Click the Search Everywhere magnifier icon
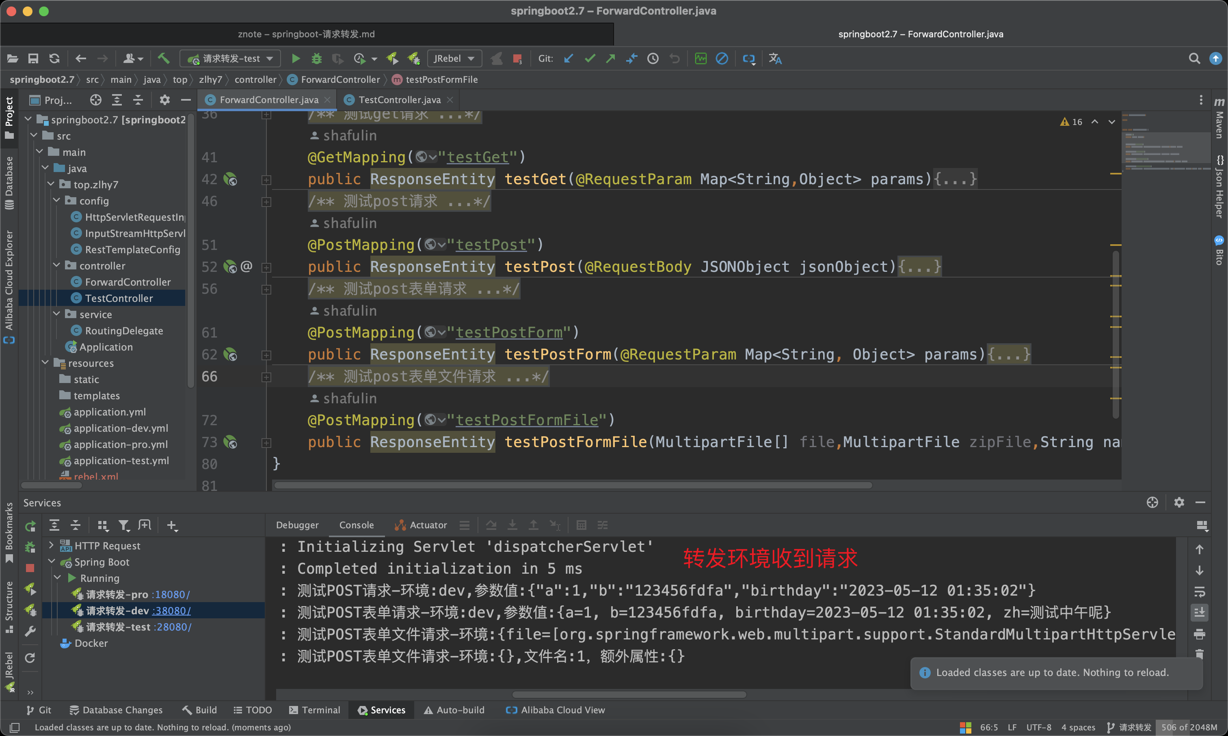The width and height of the screenshot is (1228, 736). click(x=1194, y=58)
